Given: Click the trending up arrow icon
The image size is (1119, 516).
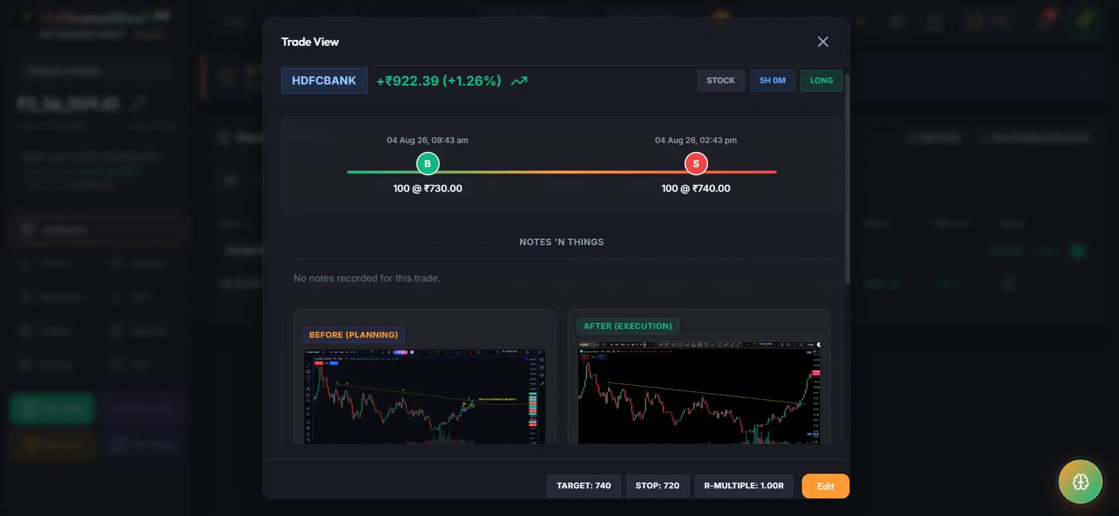Looking at the screenshot, I should (519, 81).
